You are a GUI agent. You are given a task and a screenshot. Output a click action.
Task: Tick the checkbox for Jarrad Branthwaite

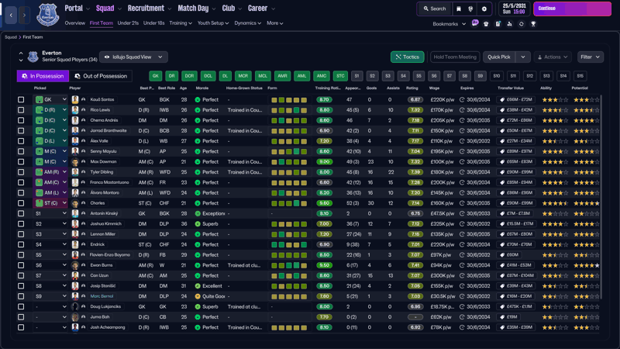21,130
